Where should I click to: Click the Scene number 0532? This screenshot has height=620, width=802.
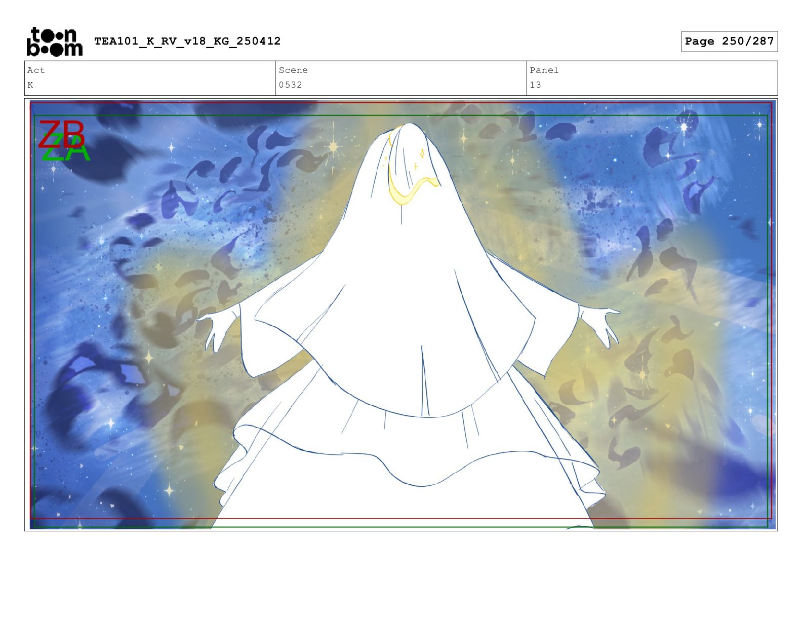(x=291, y=85)
